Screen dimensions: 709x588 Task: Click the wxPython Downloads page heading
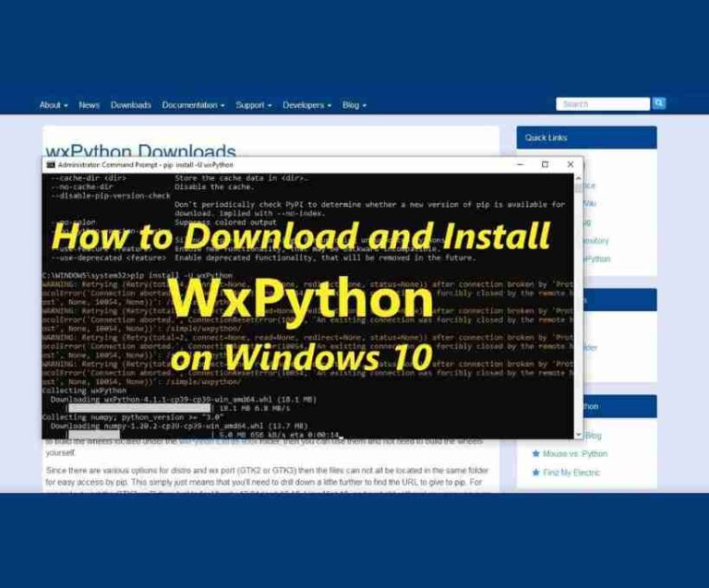[140, 151]
